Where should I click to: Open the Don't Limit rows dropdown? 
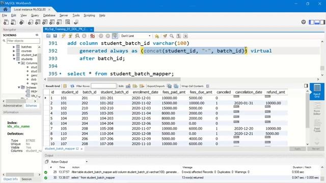[x=135, y=36]
